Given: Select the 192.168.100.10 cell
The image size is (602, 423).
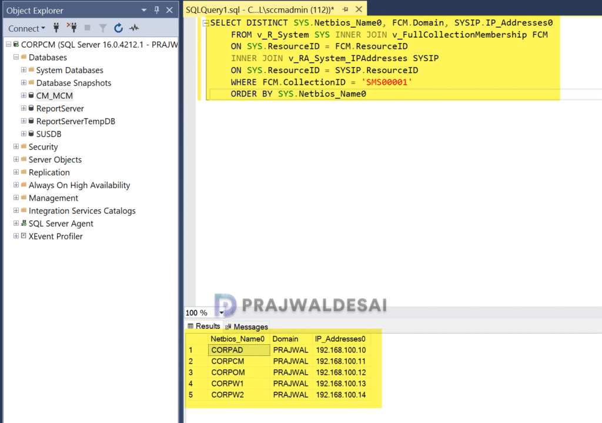Looking at the screenshot, I should coord(341,350).
